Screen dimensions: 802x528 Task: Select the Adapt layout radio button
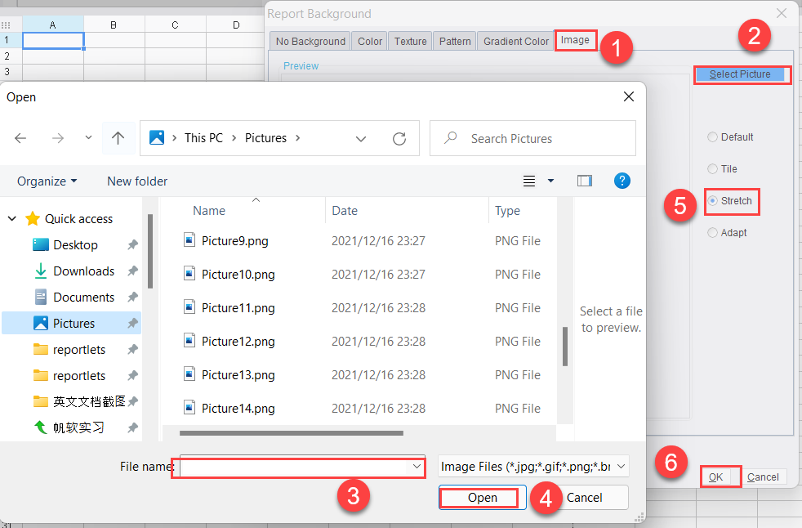point(711,232)
